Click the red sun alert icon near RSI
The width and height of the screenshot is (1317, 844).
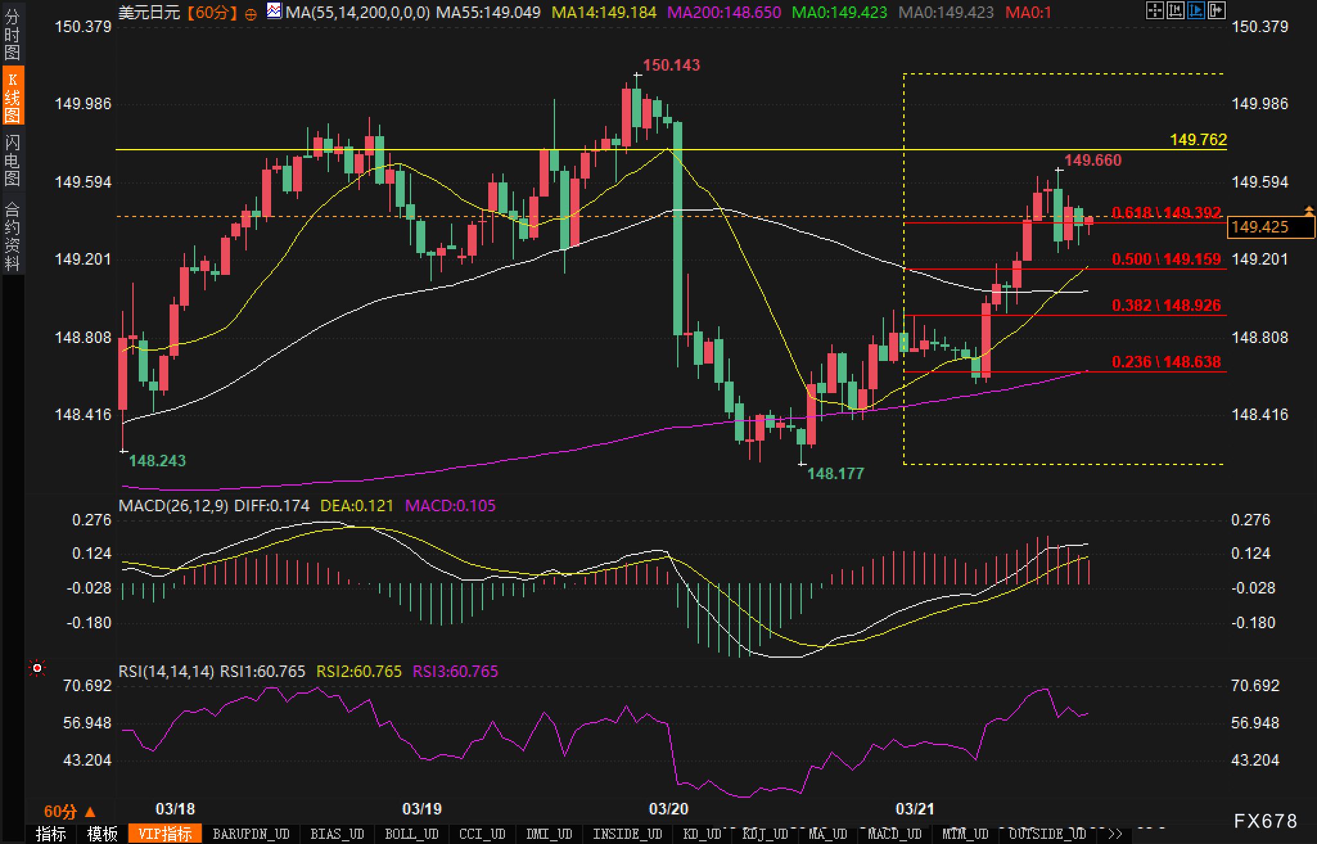(x=37, y=669)
